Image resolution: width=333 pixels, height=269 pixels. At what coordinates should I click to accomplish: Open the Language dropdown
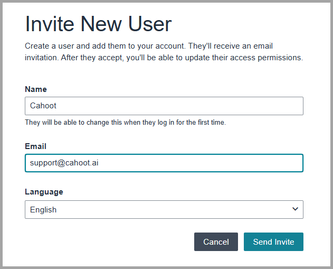164,209
